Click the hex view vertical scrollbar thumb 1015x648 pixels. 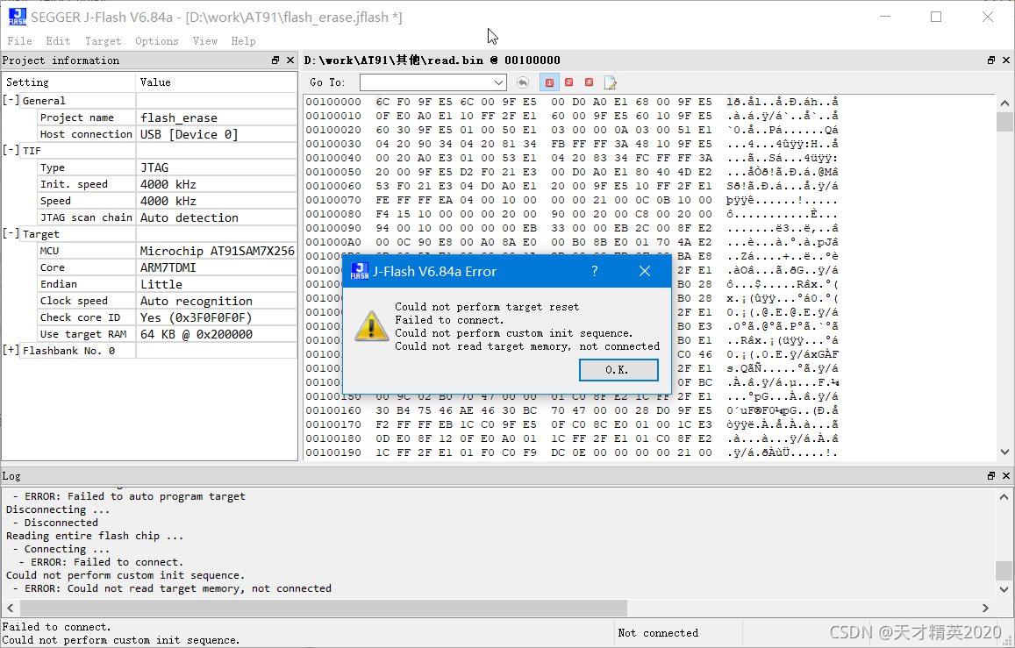(x=1004, y=122)
